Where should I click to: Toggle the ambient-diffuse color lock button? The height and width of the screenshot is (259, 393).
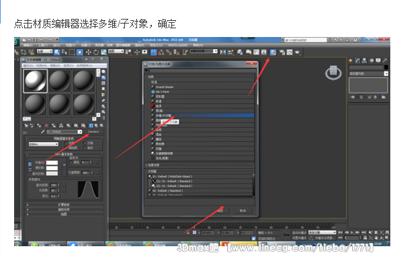[30, 164]
